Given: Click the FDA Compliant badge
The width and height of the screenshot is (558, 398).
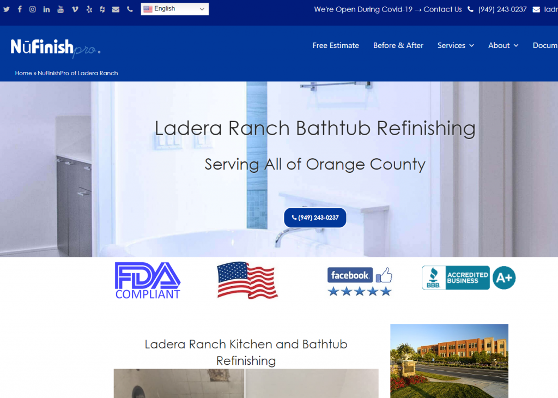Looking at the screenshot, I should (x=148, y=281).
